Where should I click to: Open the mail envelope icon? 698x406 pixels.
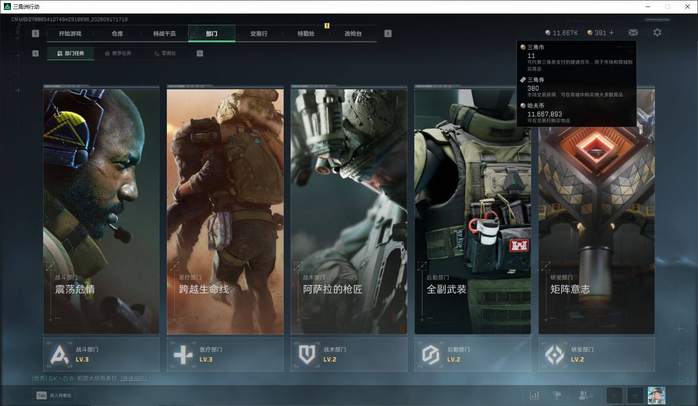point(633,33)
